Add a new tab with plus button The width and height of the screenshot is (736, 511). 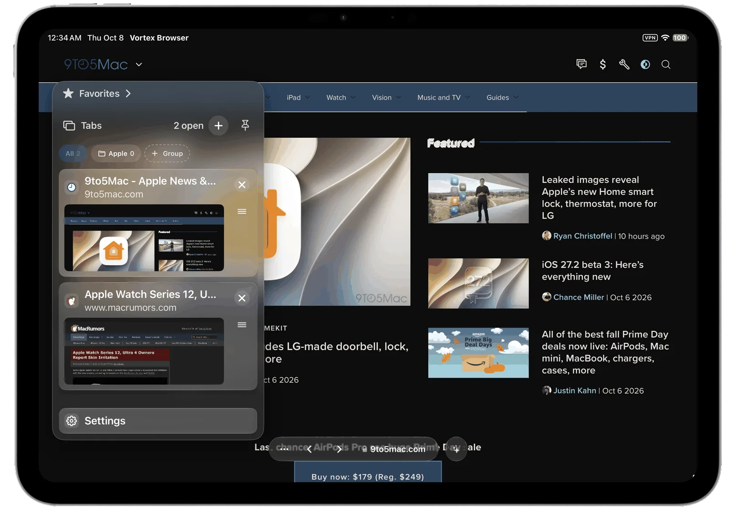tap(218, 125)
